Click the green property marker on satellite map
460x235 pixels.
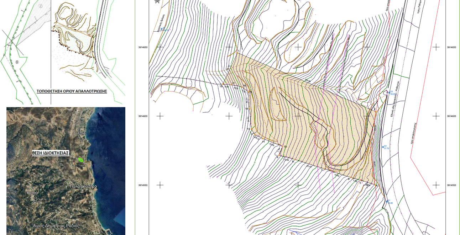point(81,160)
